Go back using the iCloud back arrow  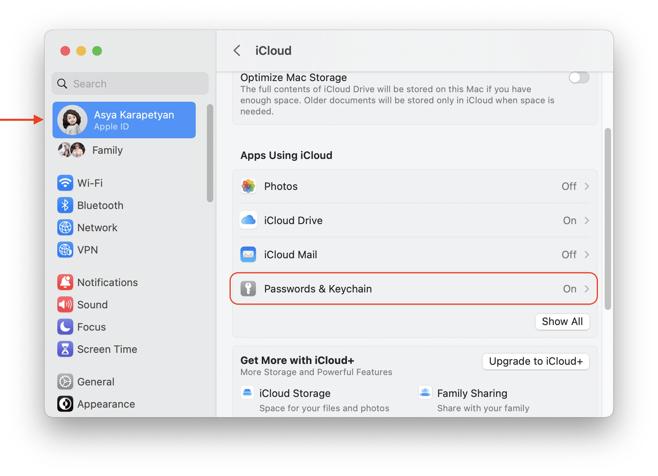(x=237, y=50)
